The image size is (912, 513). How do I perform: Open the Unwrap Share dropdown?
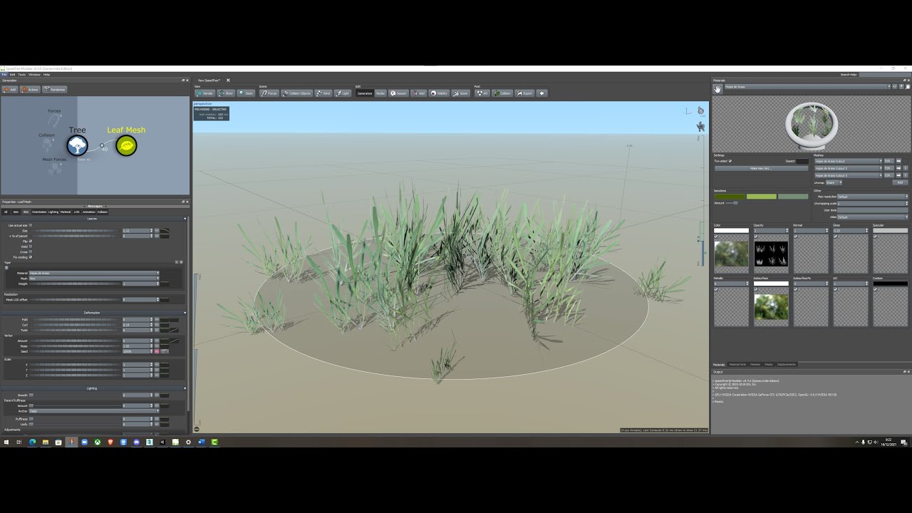click(x=834, y=182)
